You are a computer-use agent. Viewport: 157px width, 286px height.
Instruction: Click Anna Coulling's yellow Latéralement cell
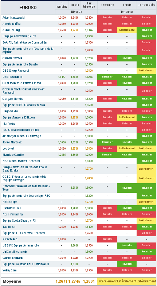coord(127,30)
